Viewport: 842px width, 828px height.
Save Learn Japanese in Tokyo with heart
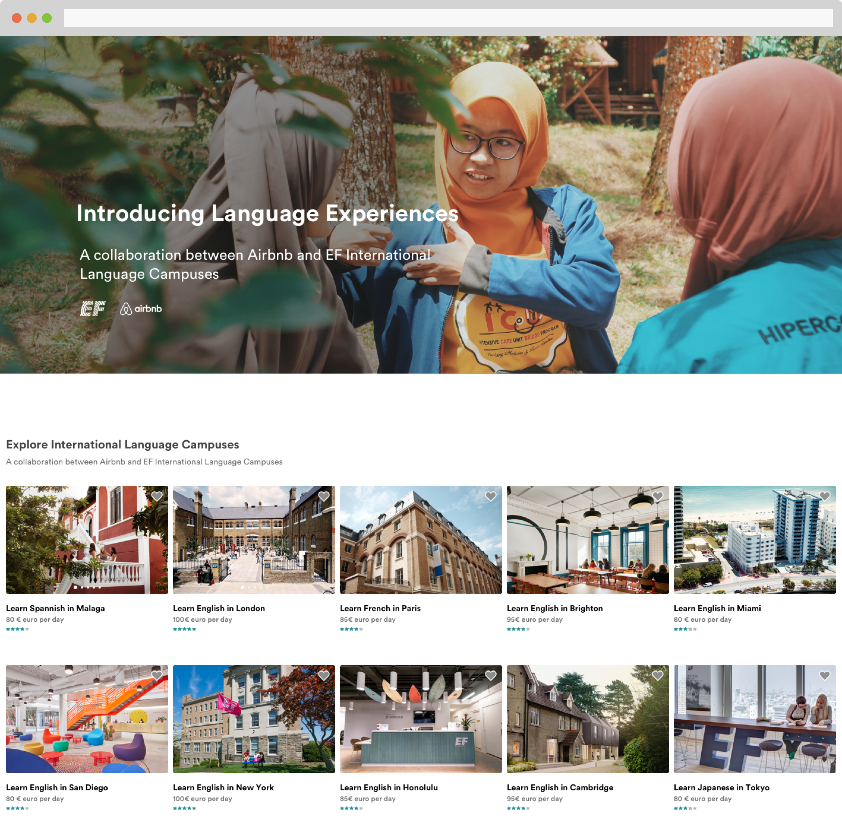[825, 675]
